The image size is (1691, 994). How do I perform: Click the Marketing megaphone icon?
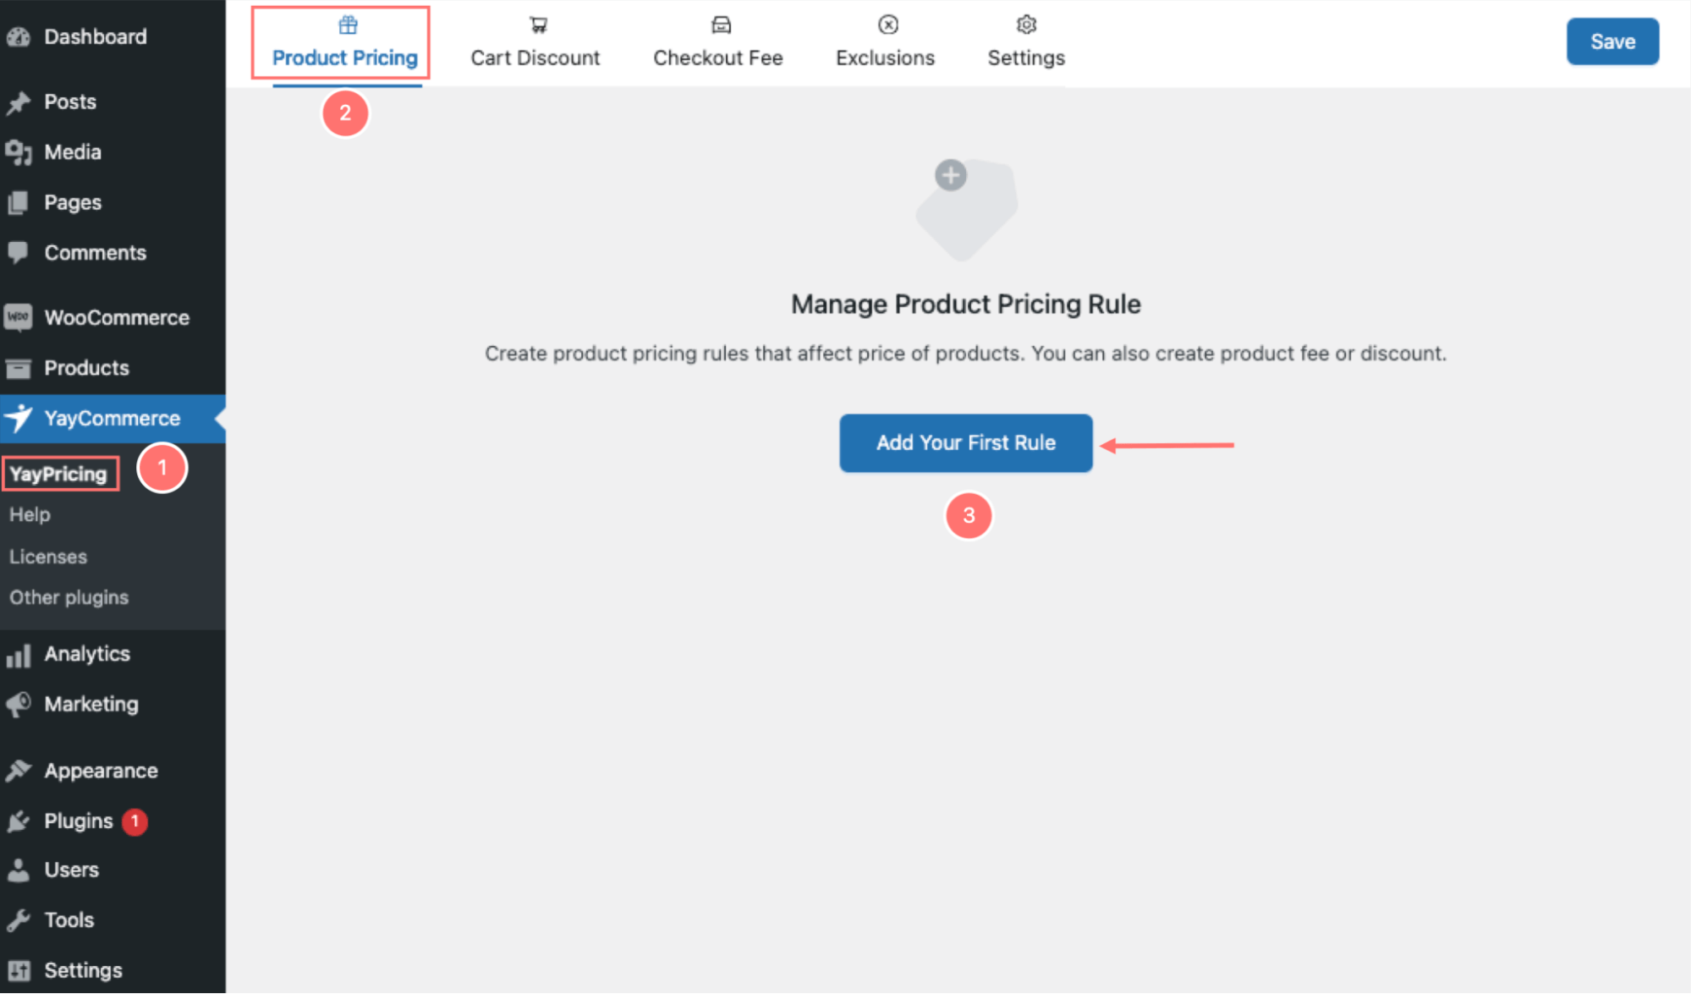pyautogui.click(x=19, y=704)
